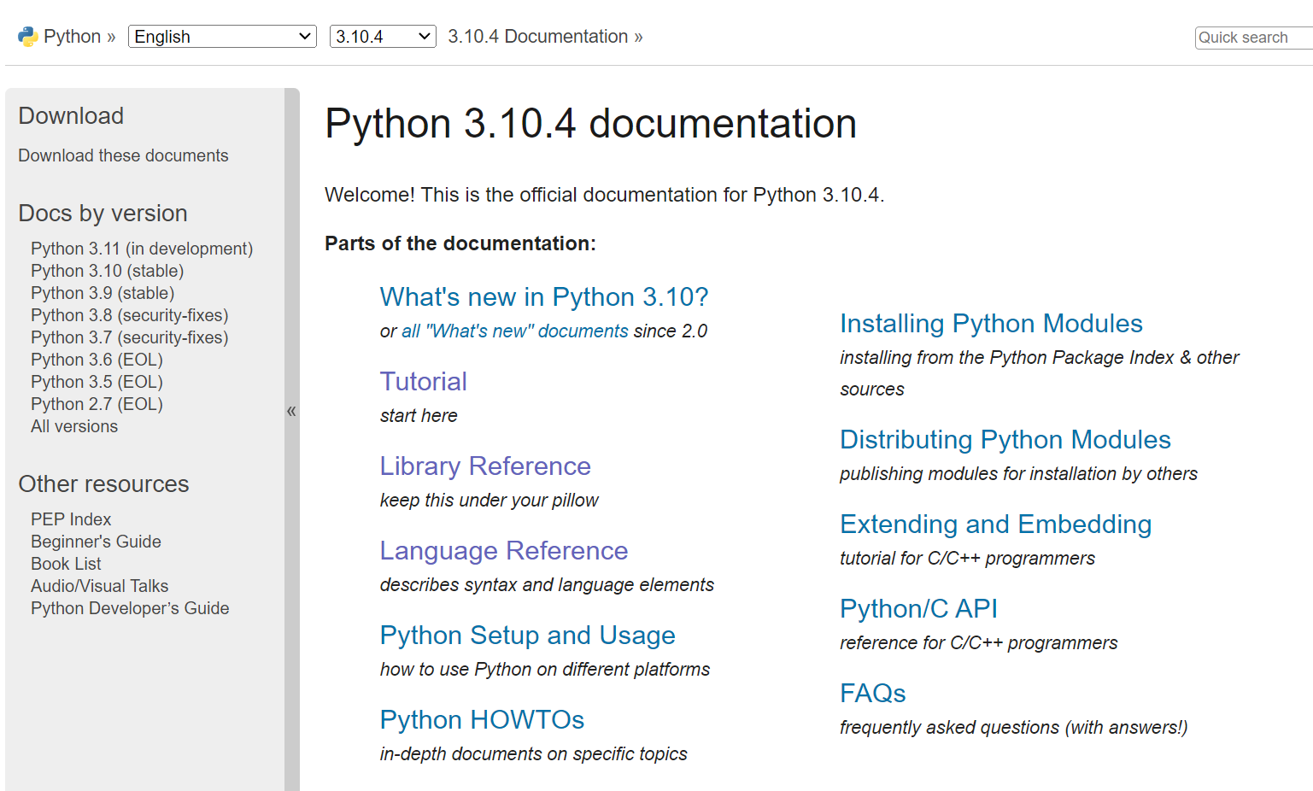The width and height of the screenshot is (1313, 791).
Task: Open the 3.10.4 version dropdown
Action: tap(382, 37)
